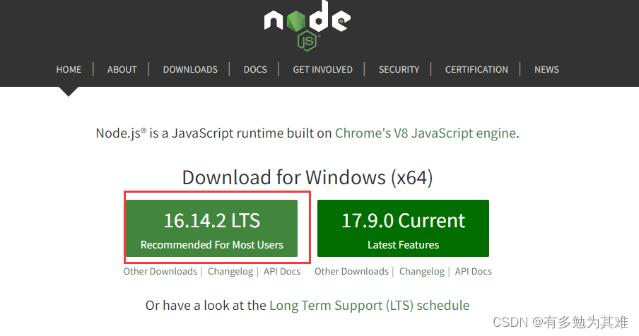Visit the SECURITY page
This screenshot has width=639, height=336.
[399, 70]
